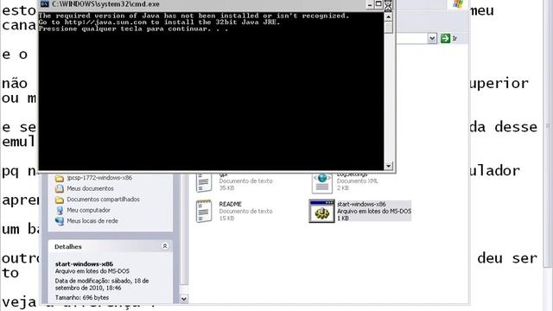The image size is (553, 311).
Task: Click the Detalhes panel header
Action: pos(111,246)
